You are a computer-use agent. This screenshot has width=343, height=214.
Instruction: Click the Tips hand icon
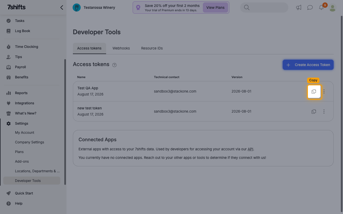tap(9, 57)
